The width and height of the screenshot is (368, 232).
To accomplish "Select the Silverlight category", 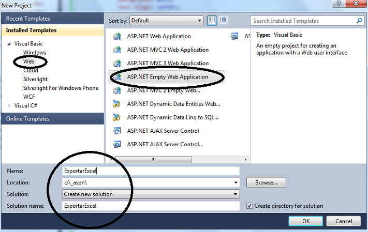I will coord(35,79).
